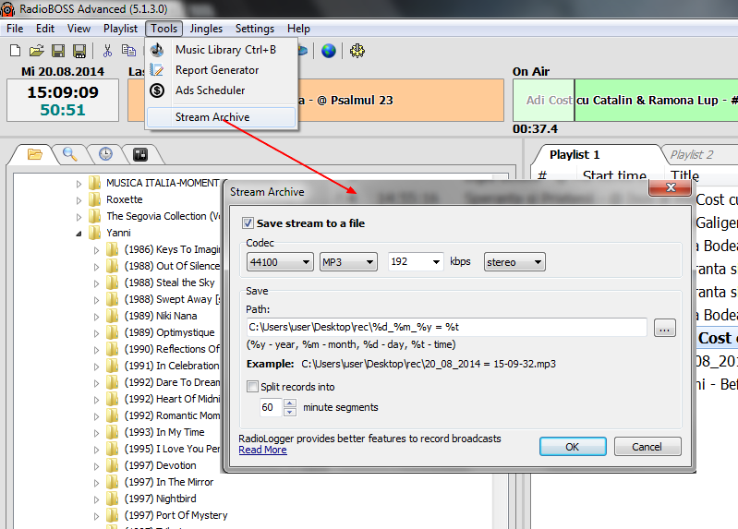Click the browse path ellipsis button
This screenshot has width=738, height=529.
665,328
